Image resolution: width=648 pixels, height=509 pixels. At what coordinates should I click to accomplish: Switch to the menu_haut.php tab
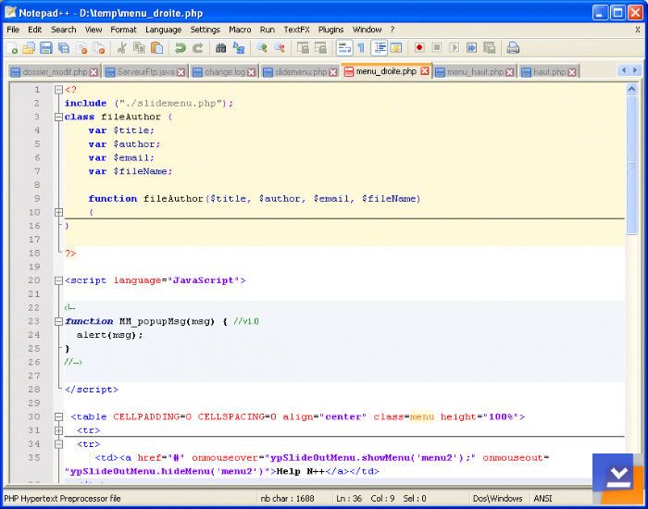(475, 72)
